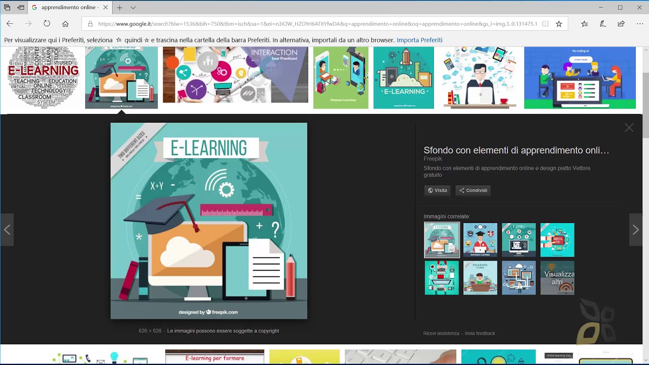This screenshot has height=365, width=649.
Task: Open the 'Distance Learning' green image result
Action: click(x=341, y=78)
